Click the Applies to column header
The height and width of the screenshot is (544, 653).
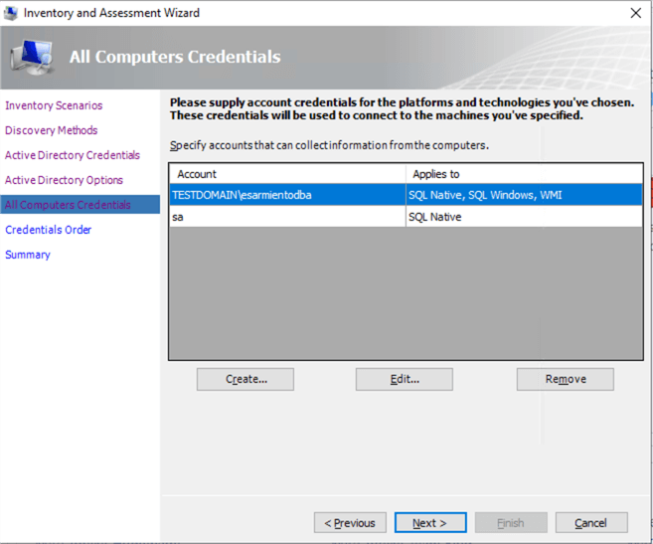click(x=524, y=174)
